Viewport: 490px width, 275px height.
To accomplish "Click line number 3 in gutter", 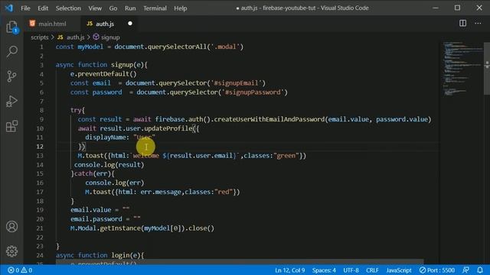I will [x=41, y=65].
